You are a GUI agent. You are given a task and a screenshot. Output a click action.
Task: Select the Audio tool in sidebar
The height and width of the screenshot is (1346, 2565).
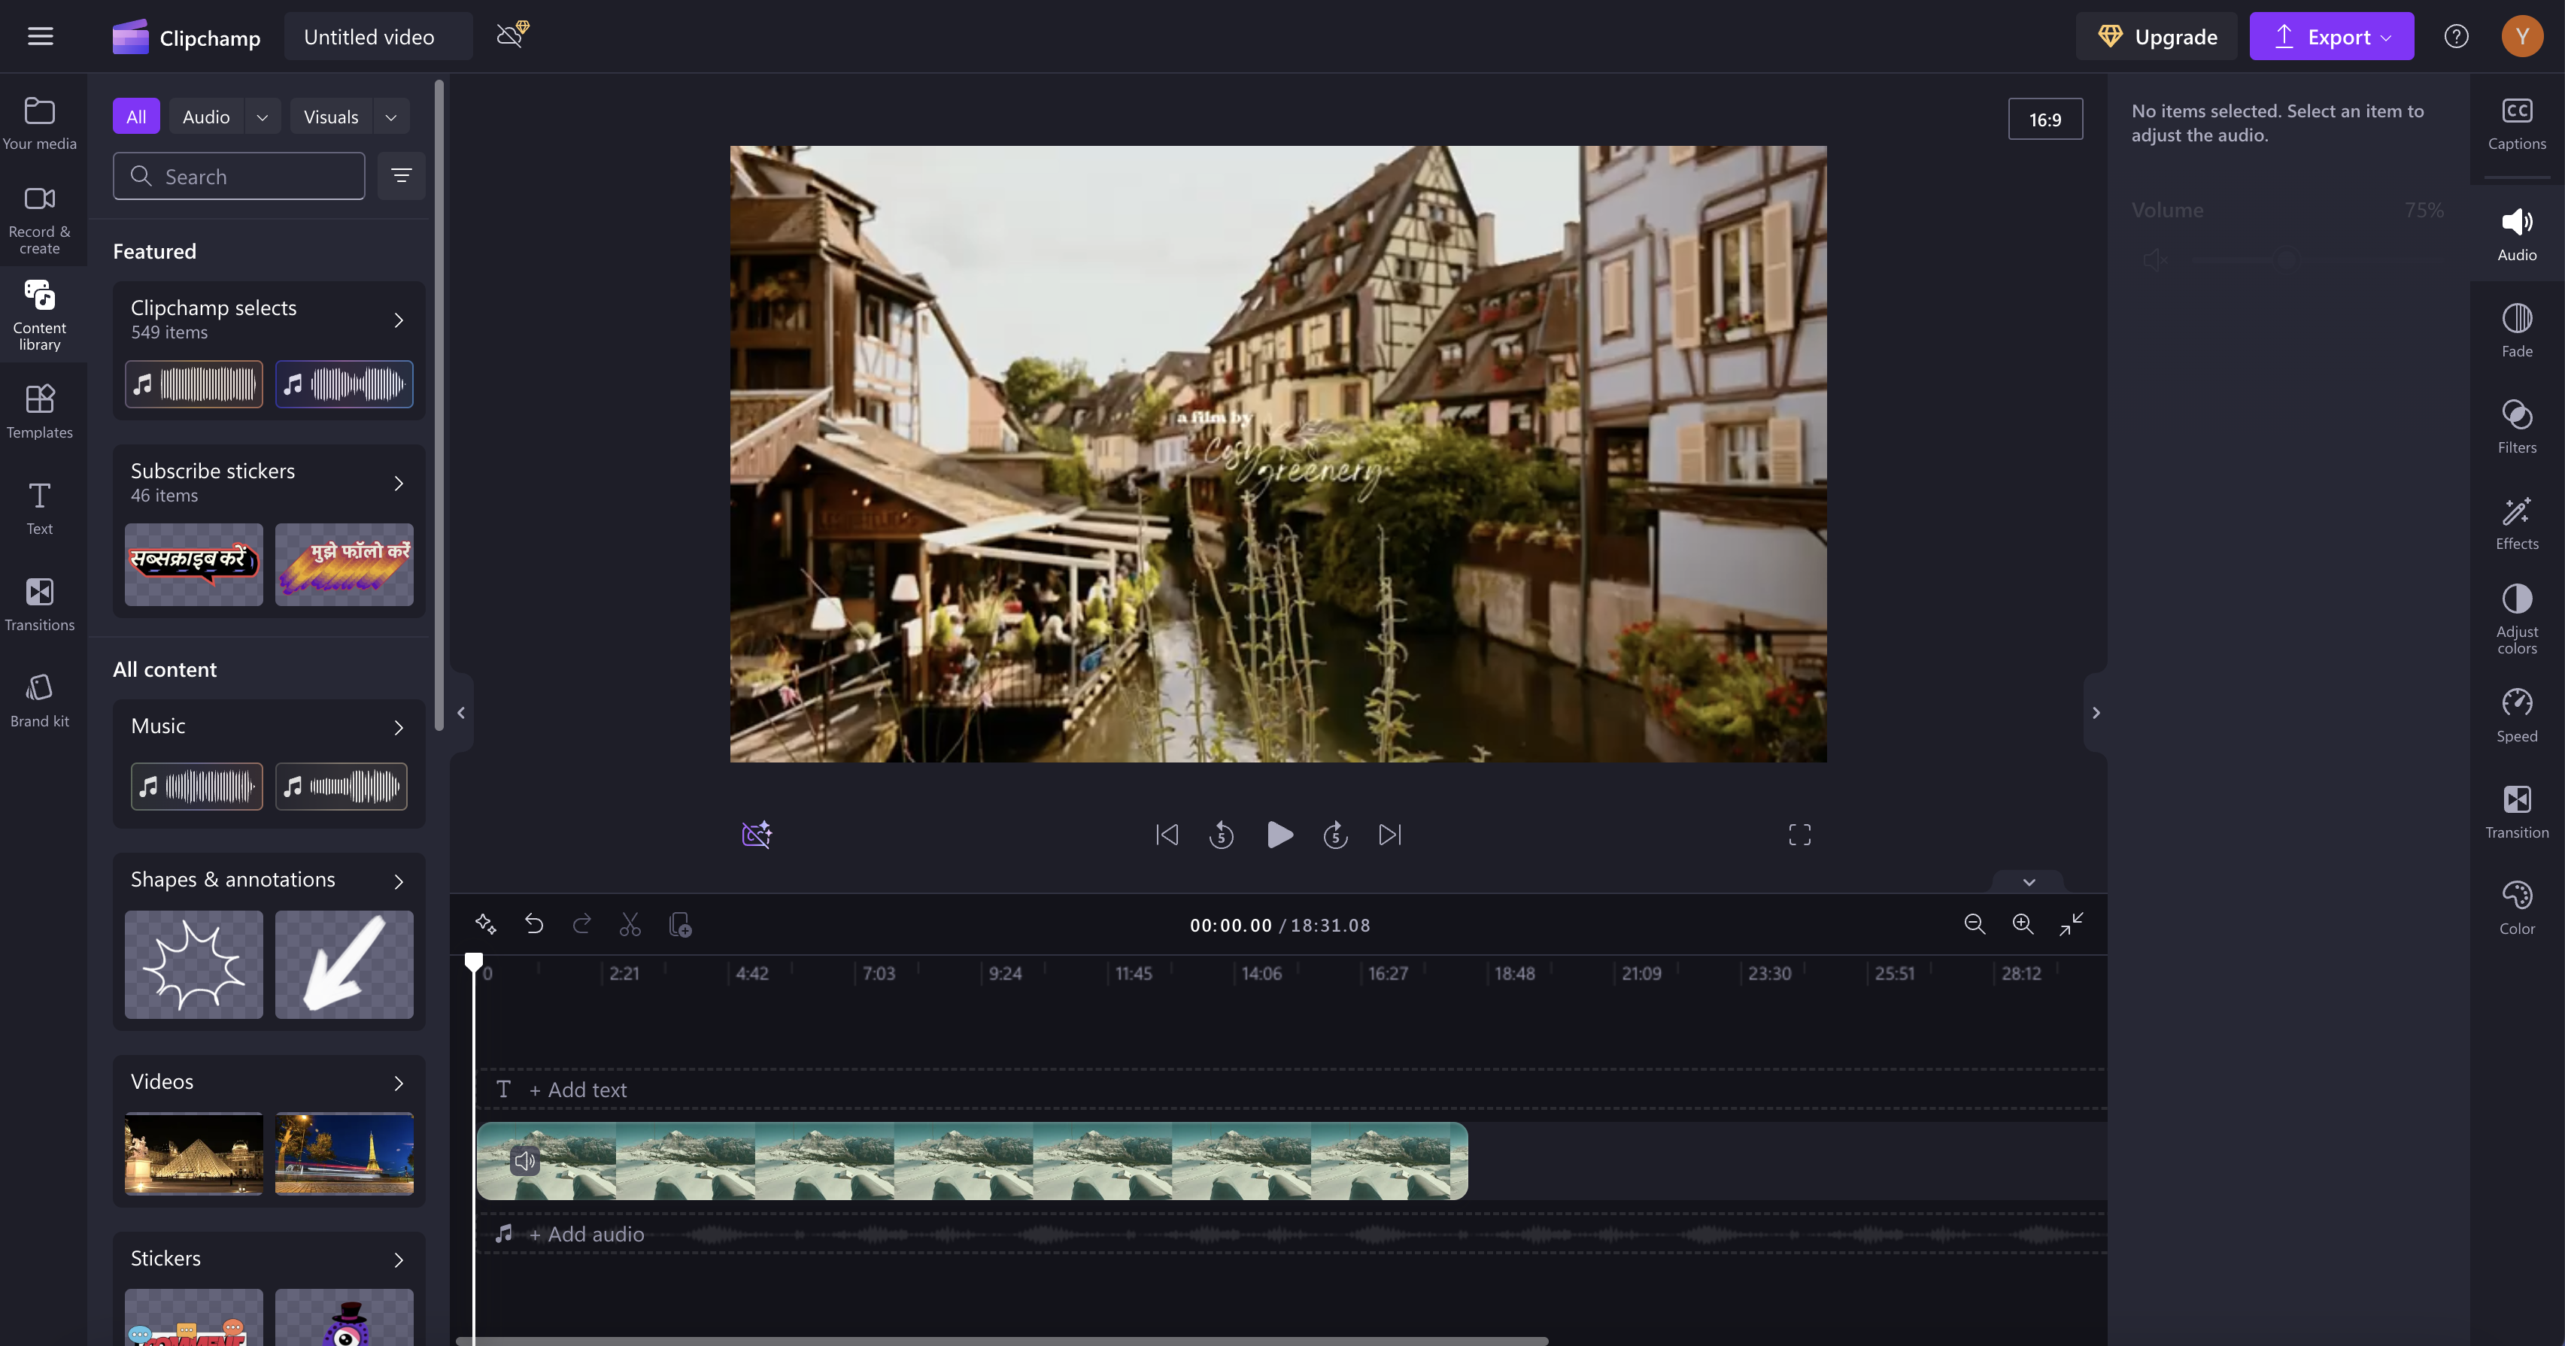[x=2518, y=234]
